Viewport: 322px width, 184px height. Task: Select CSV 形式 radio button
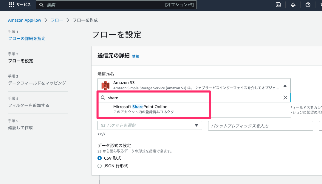tap(100, 158)
